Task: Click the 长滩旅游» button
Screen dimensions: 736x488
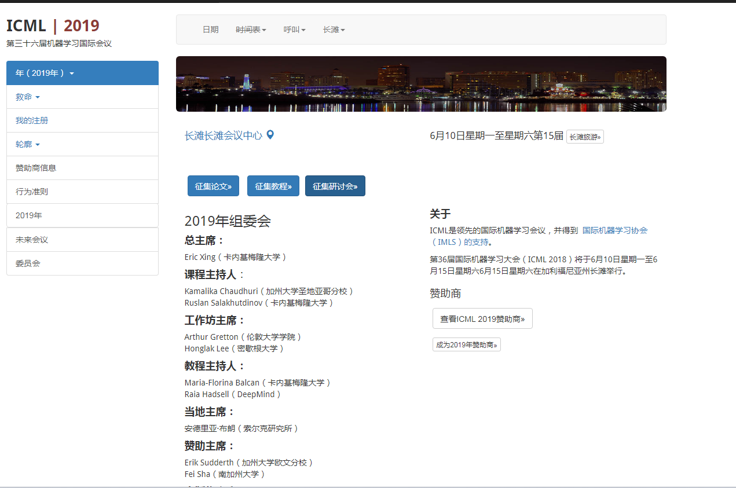Action: pyautogui.click(x=585, y=137)
